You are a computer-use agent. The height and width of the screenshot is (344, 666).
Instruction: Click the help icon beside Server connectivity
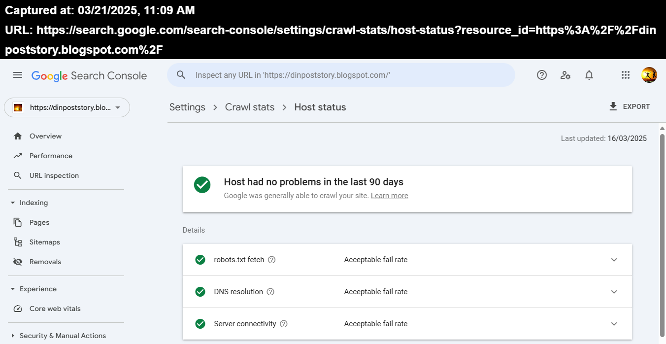(283, 324)
